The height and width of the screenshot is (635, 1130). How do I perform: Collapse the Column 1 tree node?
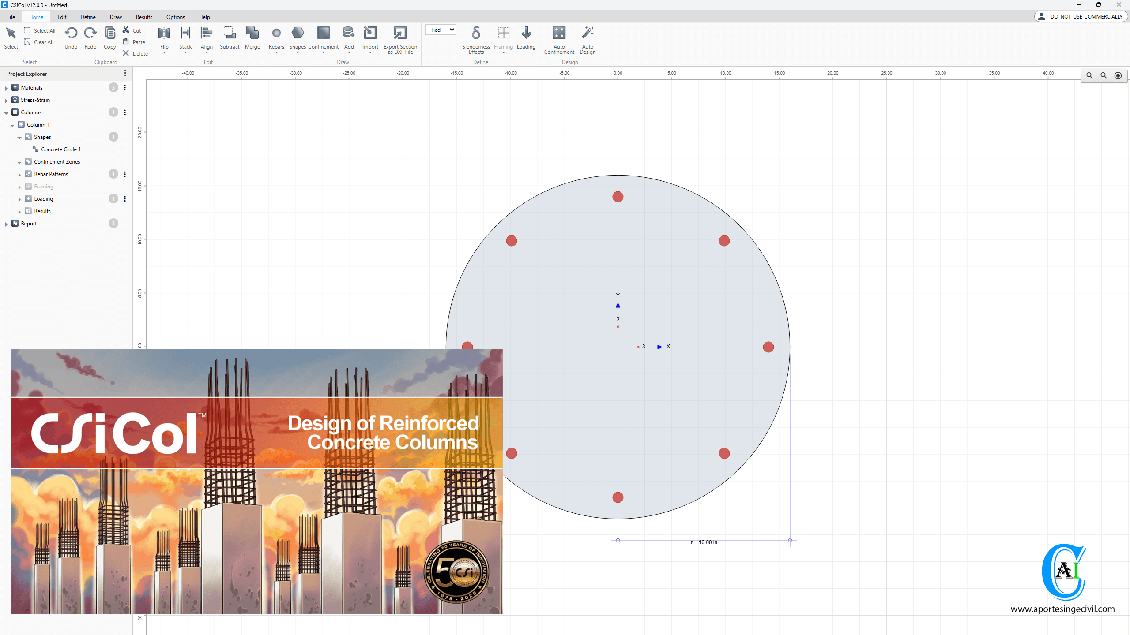[12, 125]
